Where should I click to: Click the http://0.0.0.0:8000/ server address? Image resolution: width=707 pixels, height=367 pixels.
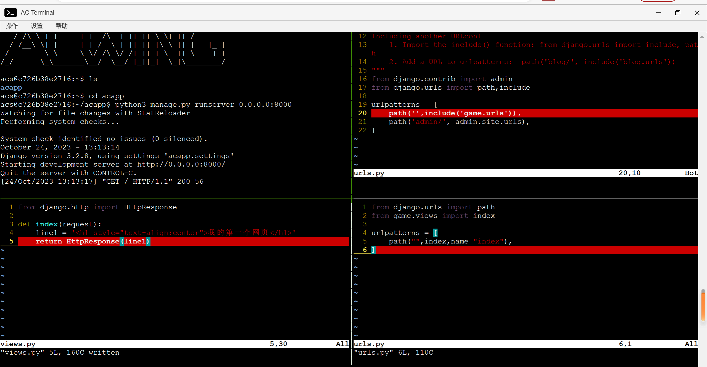click(x=181, y=164)
